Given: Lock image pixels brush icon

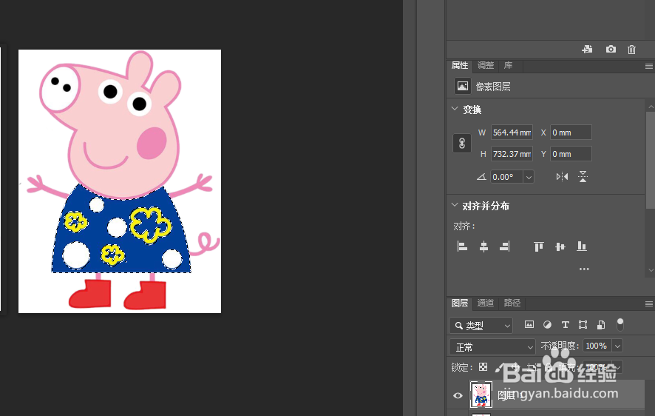Looking at the screenshot, I should click(500, 367).
